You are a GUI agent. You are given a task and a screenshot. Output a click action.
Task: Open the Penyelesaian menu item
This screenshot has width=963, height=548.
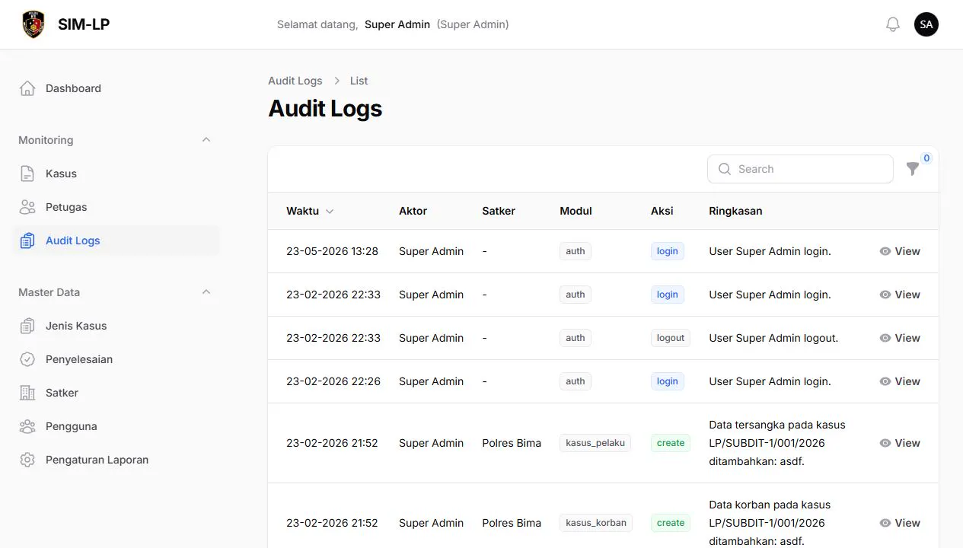116,359
